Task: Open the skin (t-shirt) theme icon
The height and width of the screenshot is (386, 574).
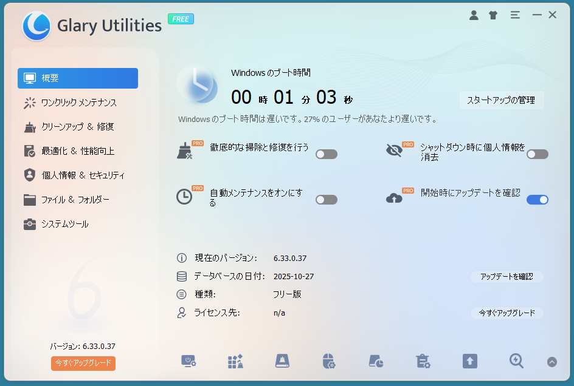Action: (493, 15)
